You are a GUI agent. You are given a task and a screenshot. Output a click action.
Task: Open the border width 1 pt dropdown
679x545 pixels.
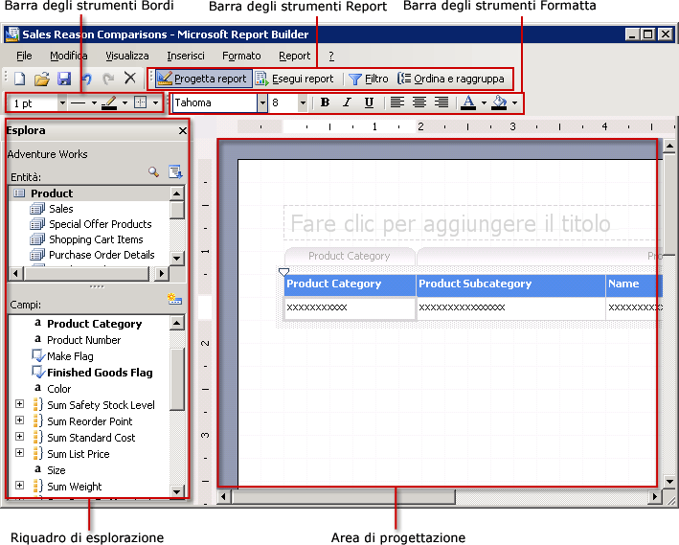(62, 102)
